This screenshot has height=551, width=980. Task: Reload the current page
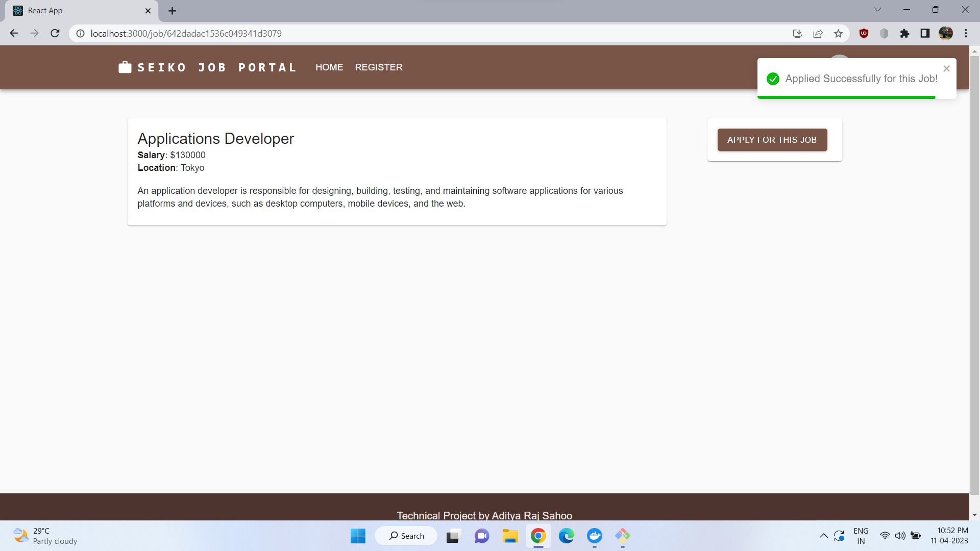coord(55,33)
